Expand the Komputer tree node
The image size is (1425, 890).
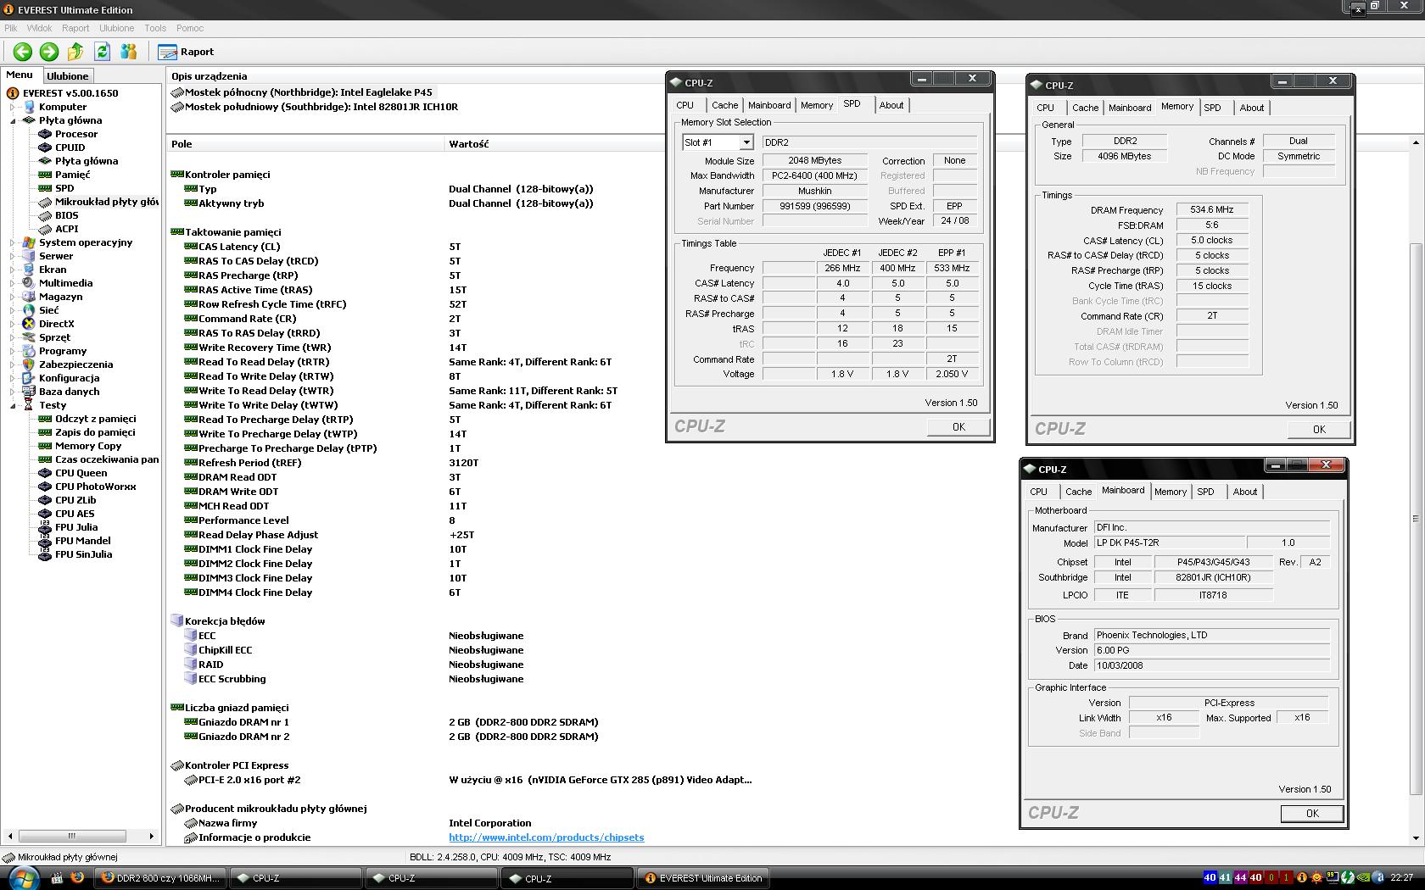pos(13,107)
